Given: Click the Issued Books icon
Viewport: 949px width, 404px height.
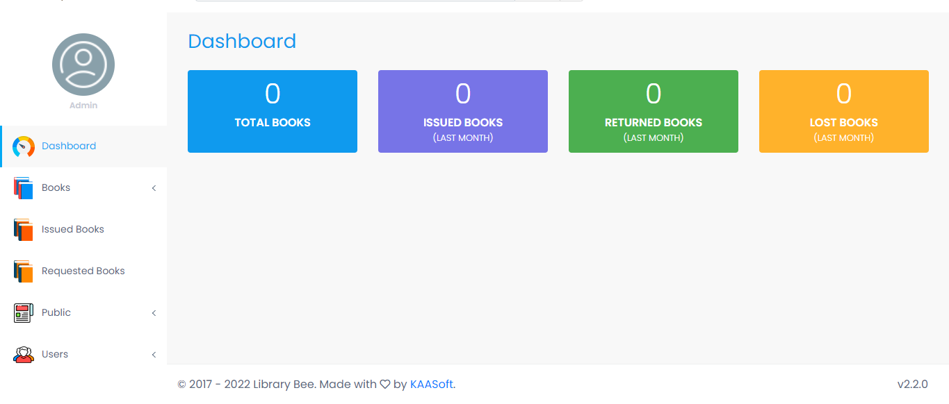Looking at the screenshot, I should (24, 230).
